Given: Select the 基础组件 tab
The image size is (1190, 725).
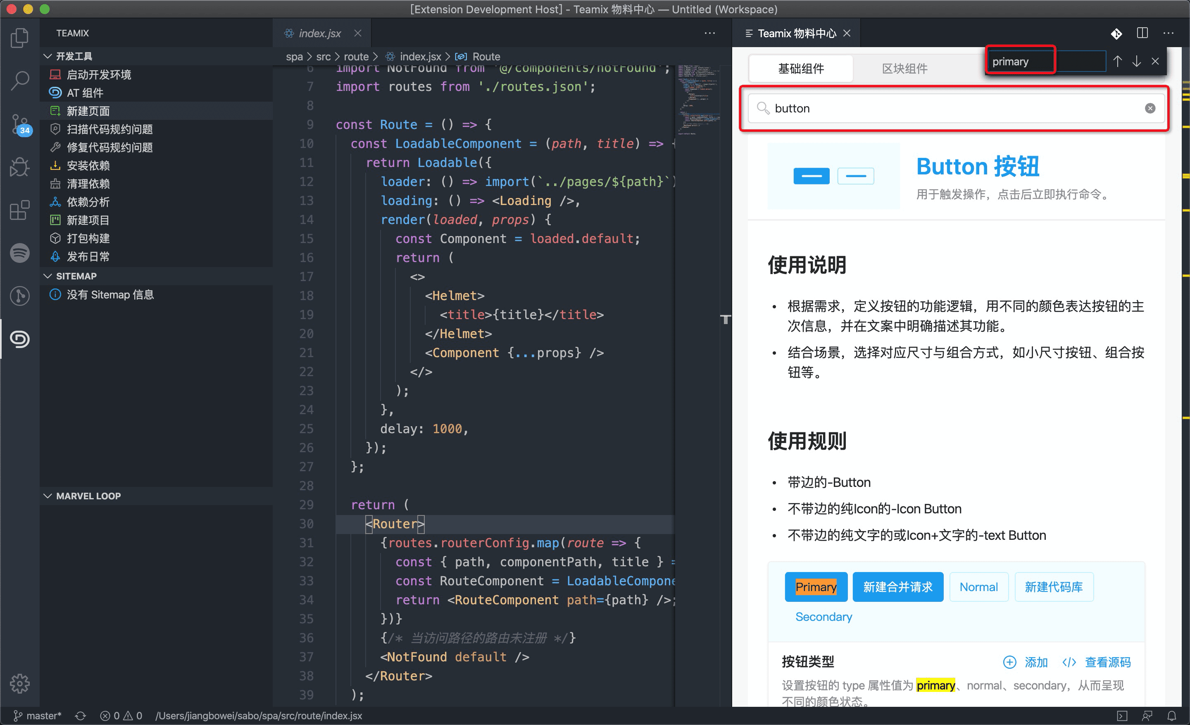Looking at the screenshot, I should (801, 68).
